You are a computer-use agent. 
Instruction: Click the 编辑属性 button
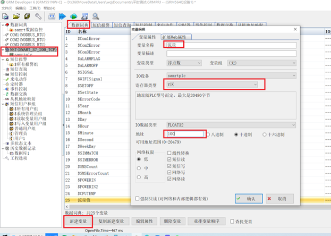point(144,221)
